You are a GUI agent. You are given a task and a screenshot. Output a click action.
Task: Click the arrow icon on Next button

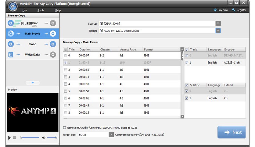[x=227, y=132]
